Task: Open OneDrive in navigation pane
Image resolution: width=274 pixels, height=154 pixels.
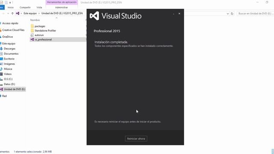Action: pyautogui.click(x=7, y=37)
